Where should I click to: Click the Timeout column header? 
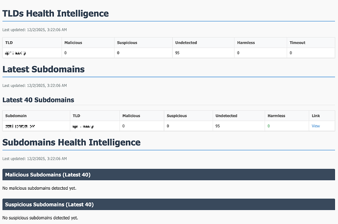(x=297, y=43)
